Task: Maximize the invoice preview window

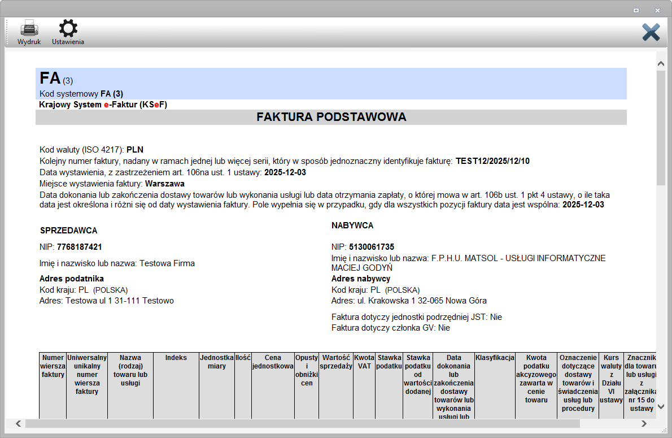Action: coord(636,10)
